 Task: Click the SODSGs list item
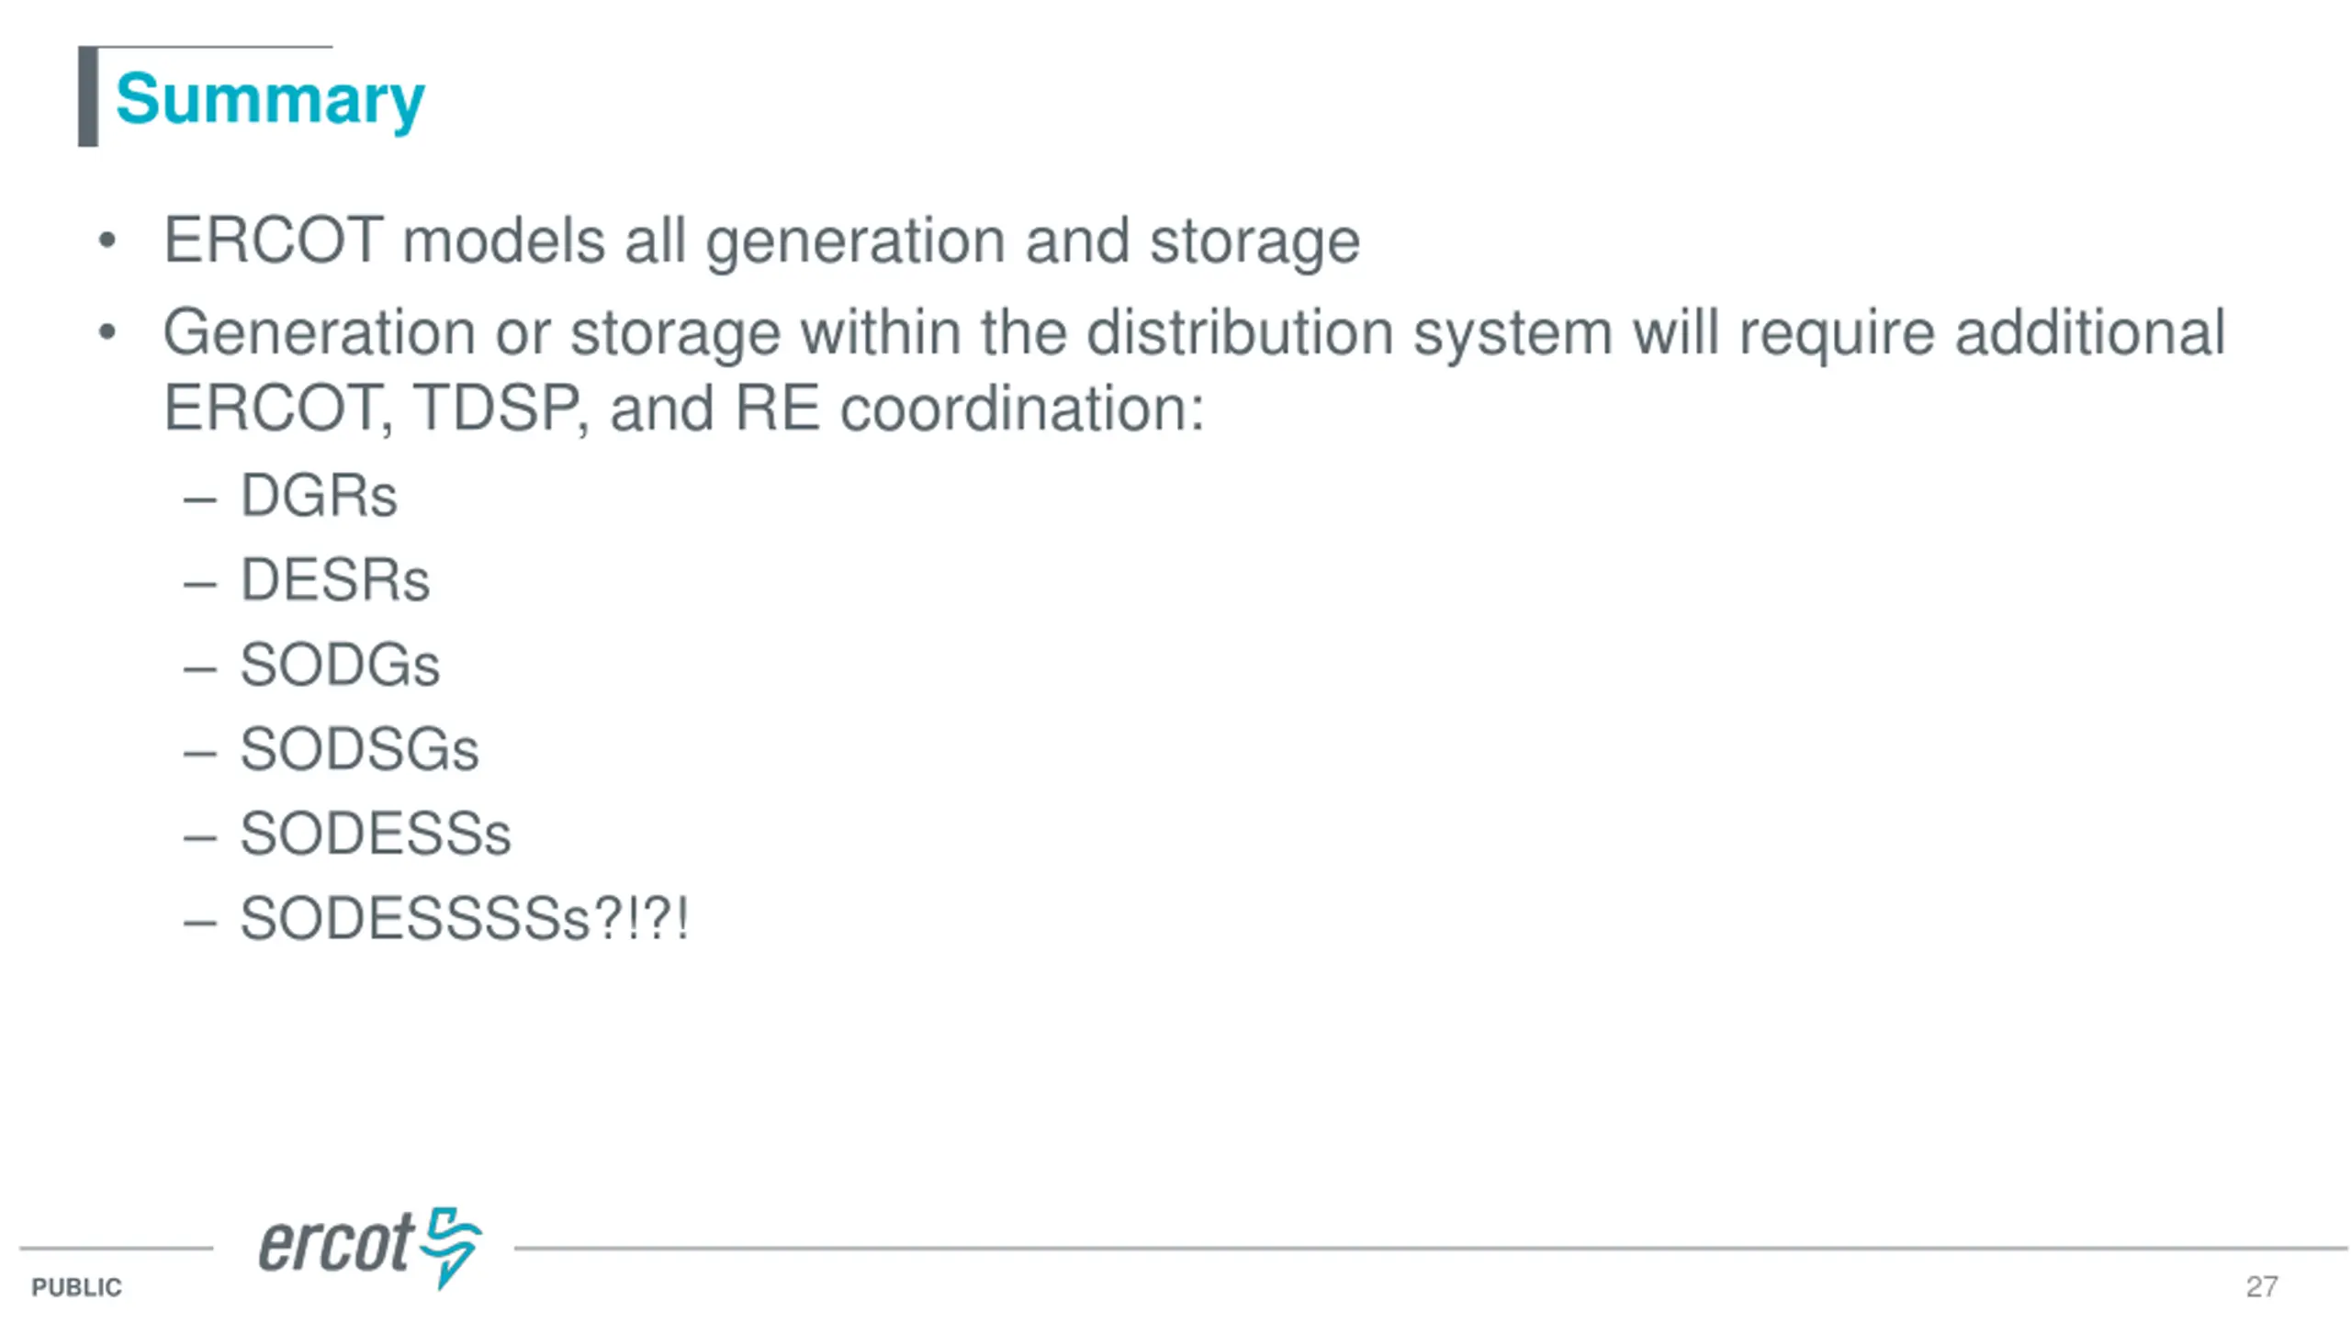pos(359,750)
